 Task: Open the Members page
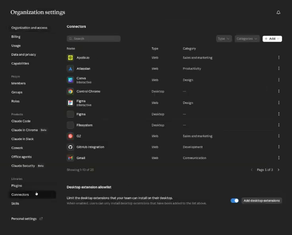click(18, 83)
